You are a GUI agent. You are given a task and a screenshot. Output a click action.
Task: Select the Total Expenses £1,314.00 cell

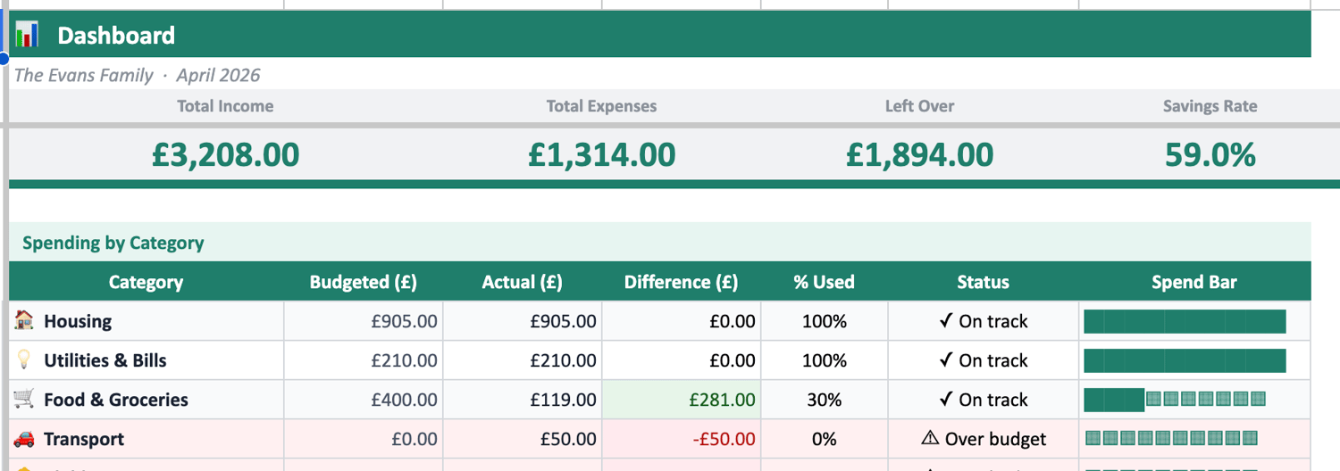point(602,154)
